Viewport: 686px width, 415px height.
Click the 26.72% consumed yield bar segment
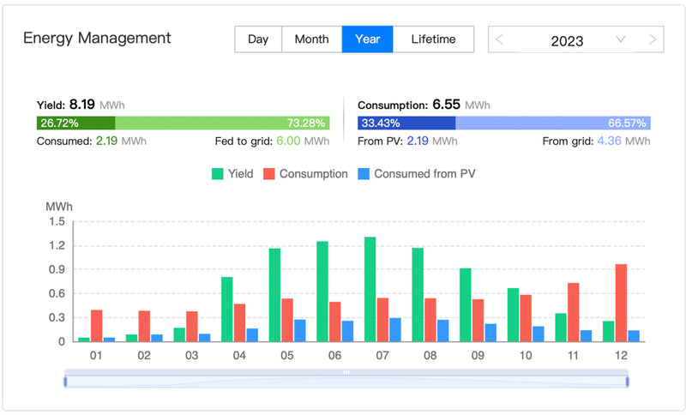75,123
